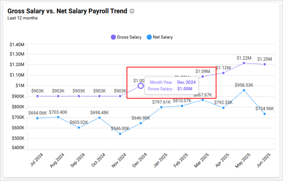
Task: Click the blue Net Salary legend circle
Action: (x=149, y=37)
